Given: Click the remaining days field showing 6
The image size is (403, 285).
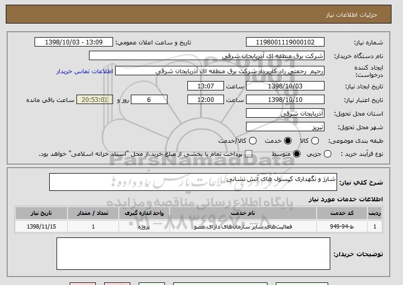Looking at the screenshot, I should [149, 100].
